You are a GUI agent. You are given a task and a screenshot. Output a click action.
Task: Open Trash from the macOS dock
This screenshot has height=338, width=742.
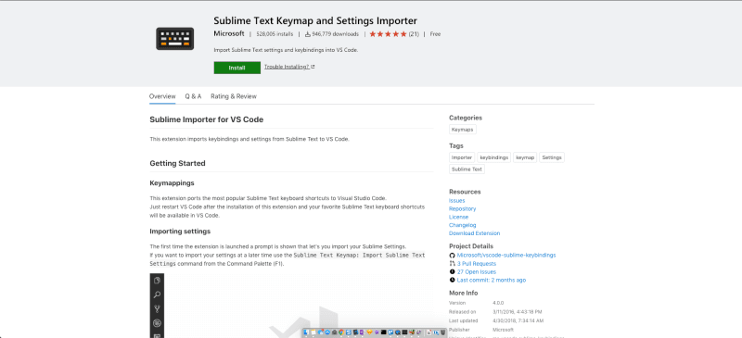tap(443, 332)
